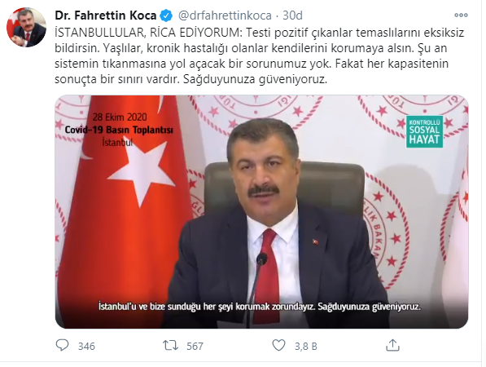Click the Dr. Fahrettin Koca display name
The width and height of the screenshot is (486, 367).
pyautogui.click(x=106, y=15)
